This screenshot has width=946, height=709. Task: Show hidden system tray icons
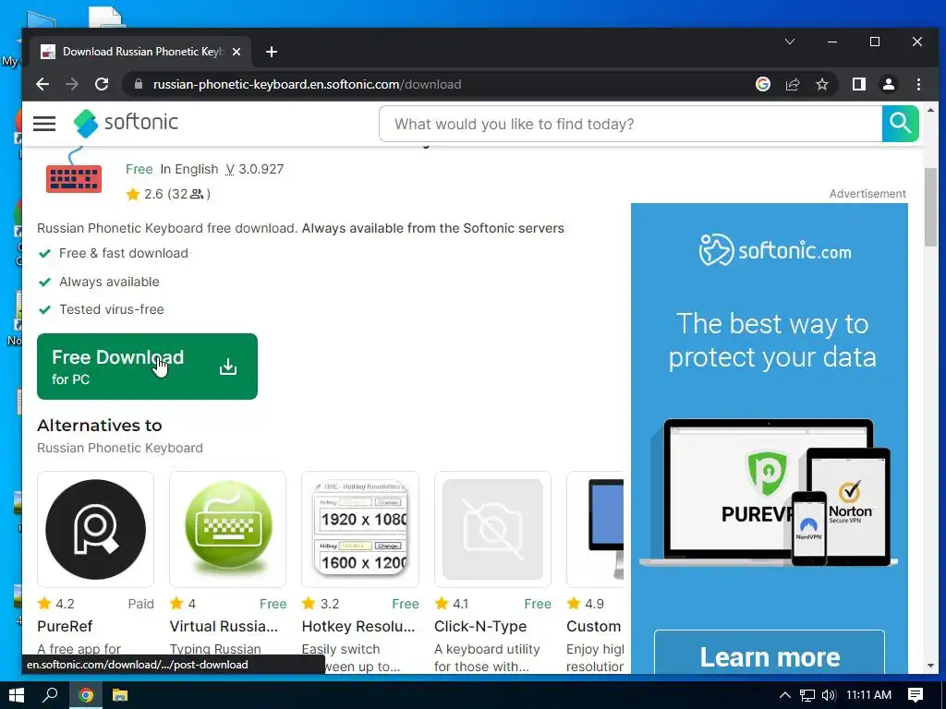[785, 695]
